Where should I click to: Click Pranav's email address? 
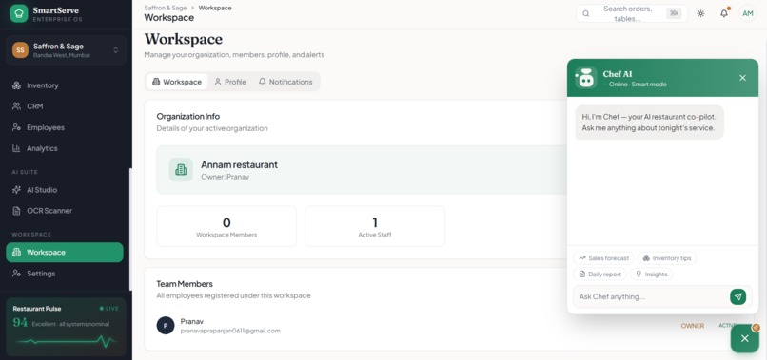230,331
